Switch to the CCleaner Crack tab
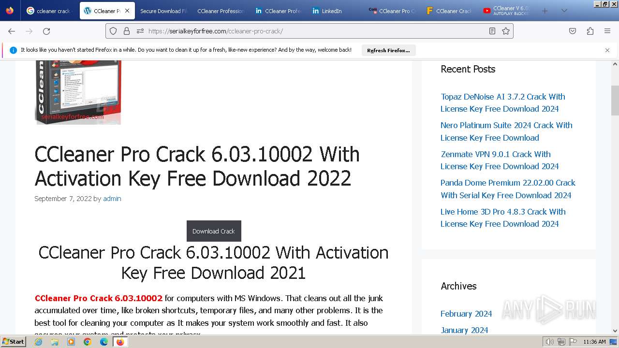This screenshot has height=348, width=619. tap(449, 11)
